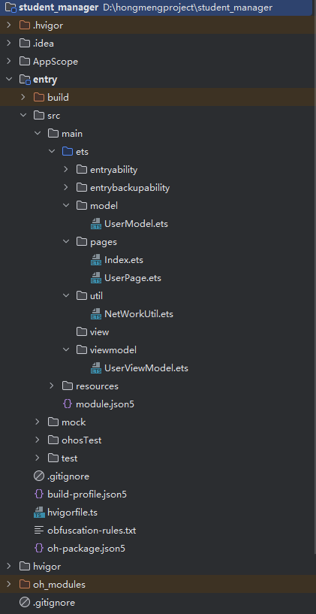Expand the oh_modules folder

pyautogui.click(x=8, y=584)
